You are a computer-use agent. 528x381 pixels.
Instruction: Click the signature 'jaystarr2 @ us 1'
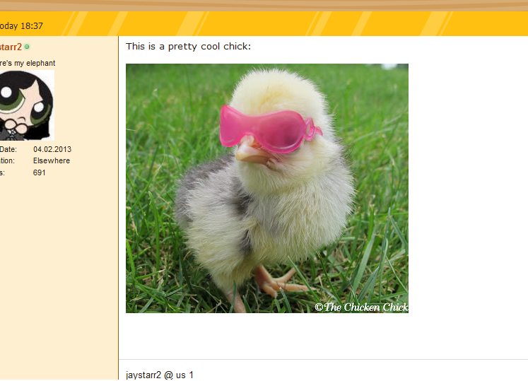pos(159,375)
